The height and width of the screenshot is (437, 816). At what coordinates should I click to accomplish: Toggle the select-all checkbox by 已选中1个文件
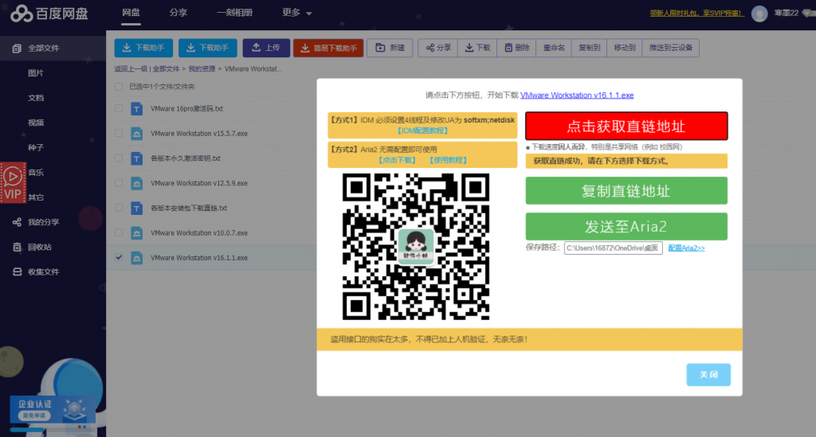tap(119, 87)
